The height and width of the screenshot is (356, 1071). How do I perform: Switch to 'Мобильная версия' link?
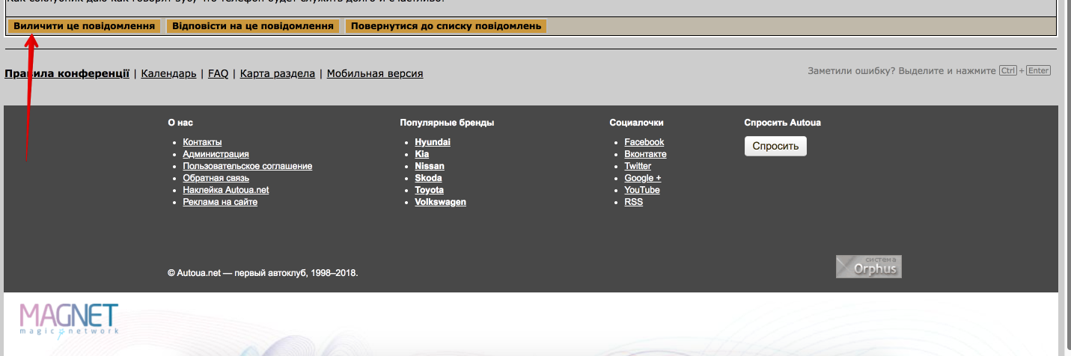click(x=374, y=73)
